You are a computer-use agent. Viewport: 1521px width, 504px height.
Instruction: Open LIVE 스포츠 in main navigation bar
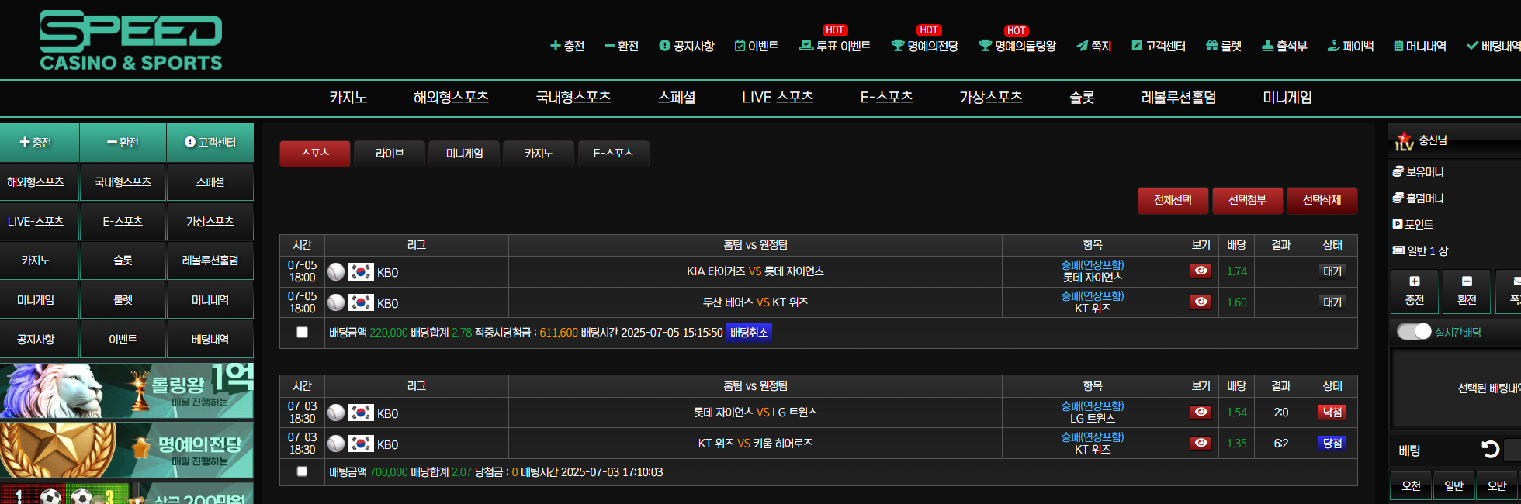(778, 98)
